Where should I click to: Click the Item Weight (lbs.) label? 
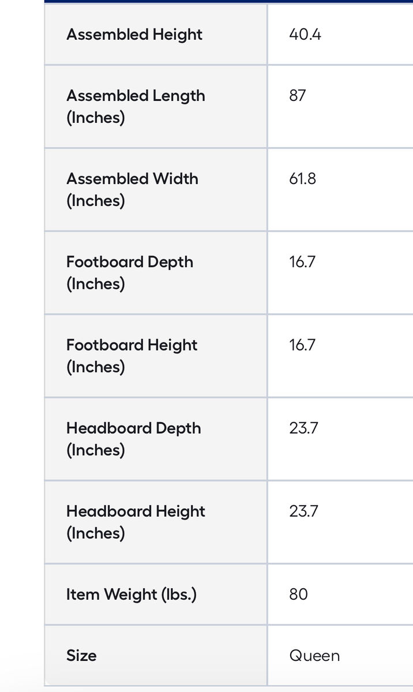132,594
